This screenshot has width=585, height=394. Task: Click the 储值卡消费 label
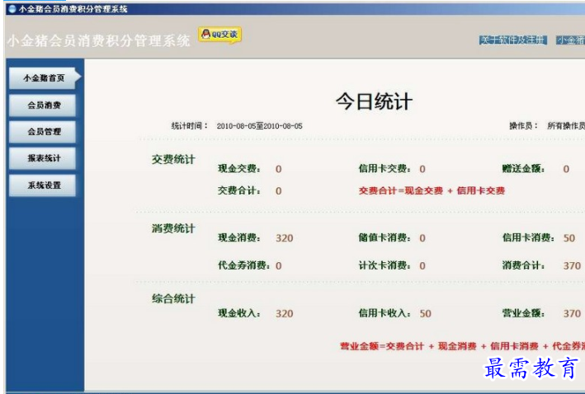coord(385,237)
